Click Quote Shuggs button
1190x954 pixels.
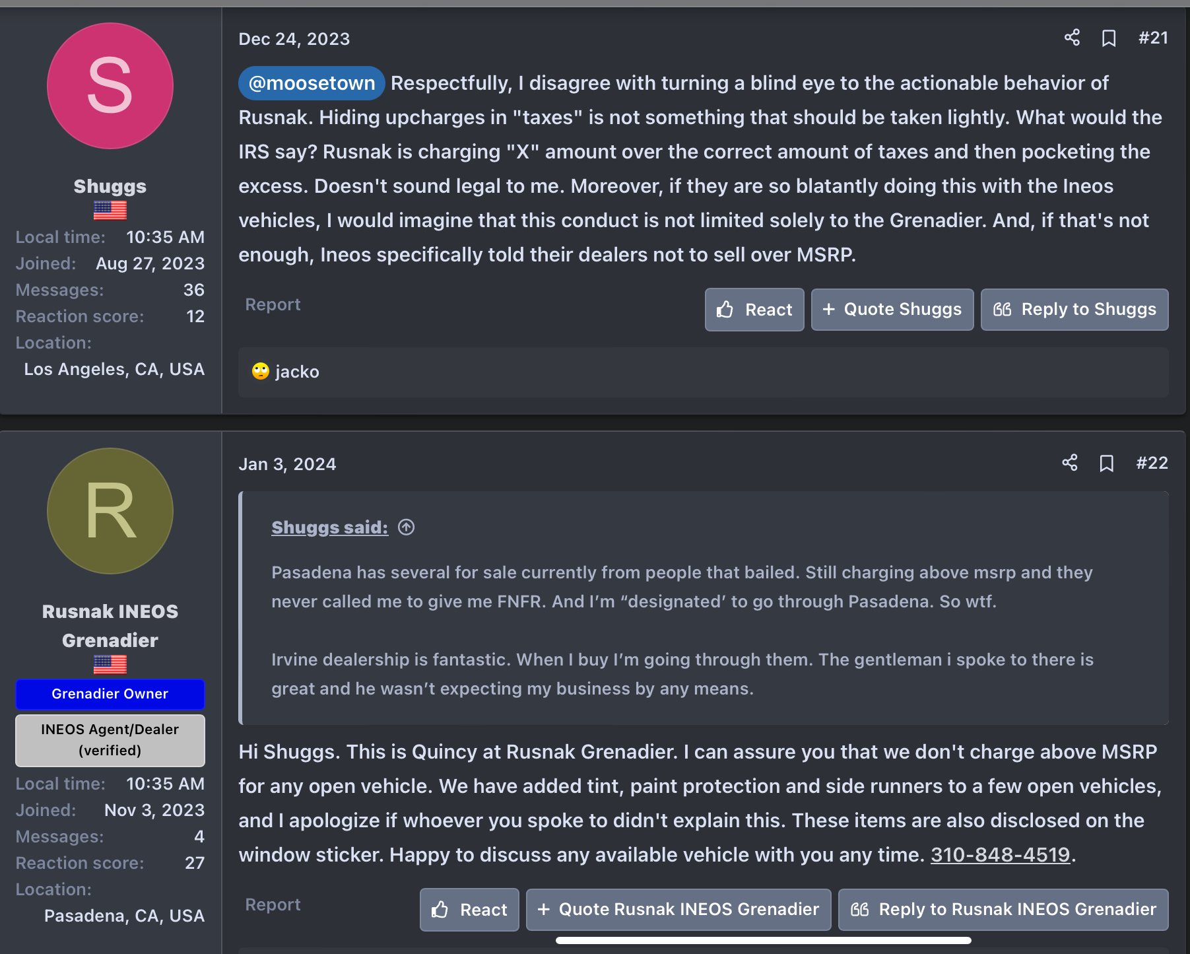(x=892, y=310)
